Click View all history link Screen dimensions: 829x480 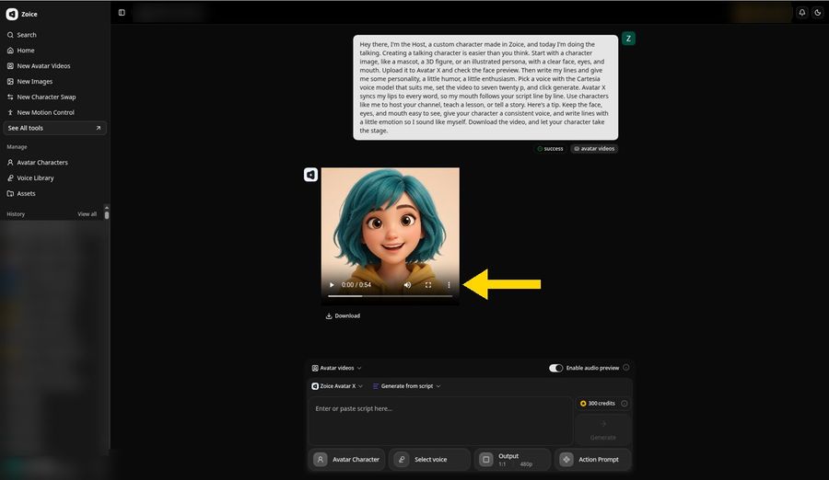(88, 214)
